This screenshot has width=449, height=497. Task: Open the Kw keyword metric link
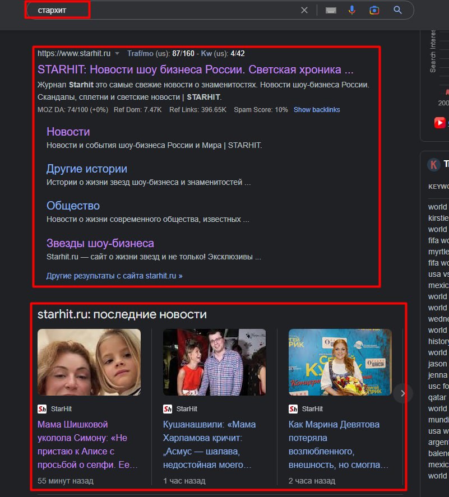(206, 54)
